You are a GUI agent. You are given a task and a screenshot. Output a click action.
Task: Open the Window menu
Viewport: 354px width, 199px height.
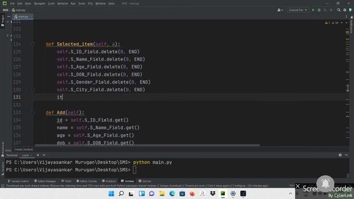tap(101, 3)
